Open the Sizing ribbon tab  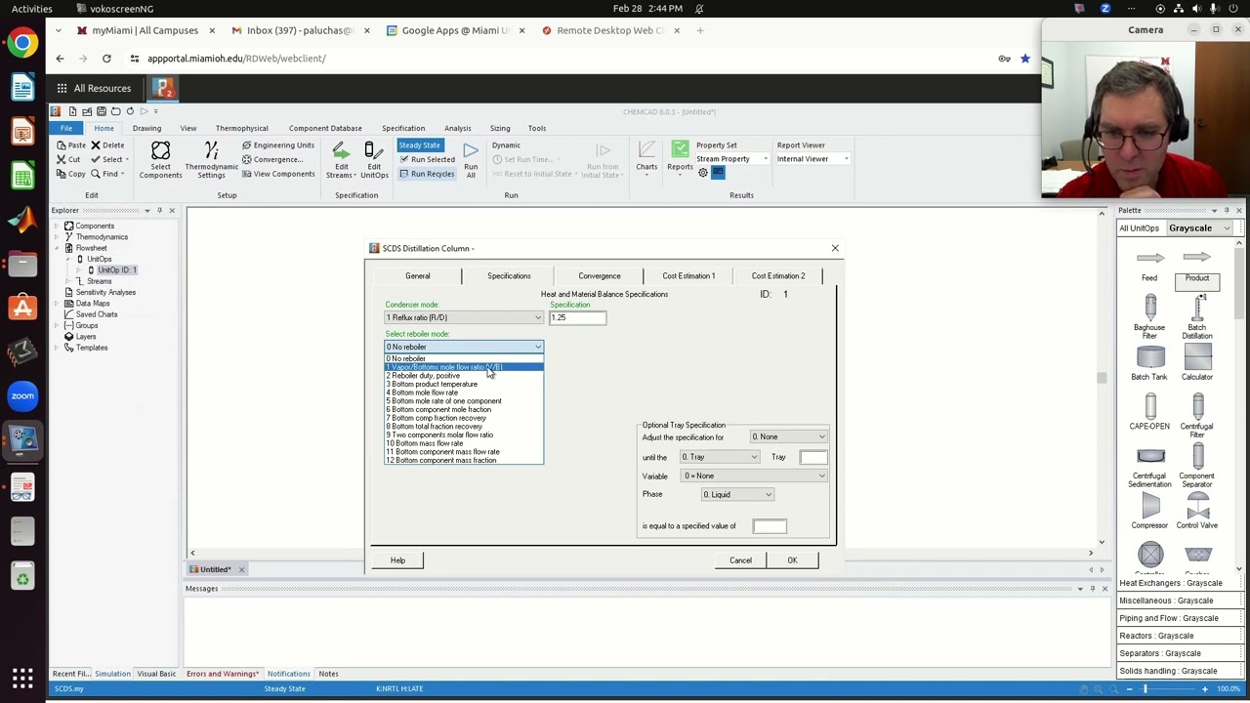pyautogui.click(x=500, y=128)
